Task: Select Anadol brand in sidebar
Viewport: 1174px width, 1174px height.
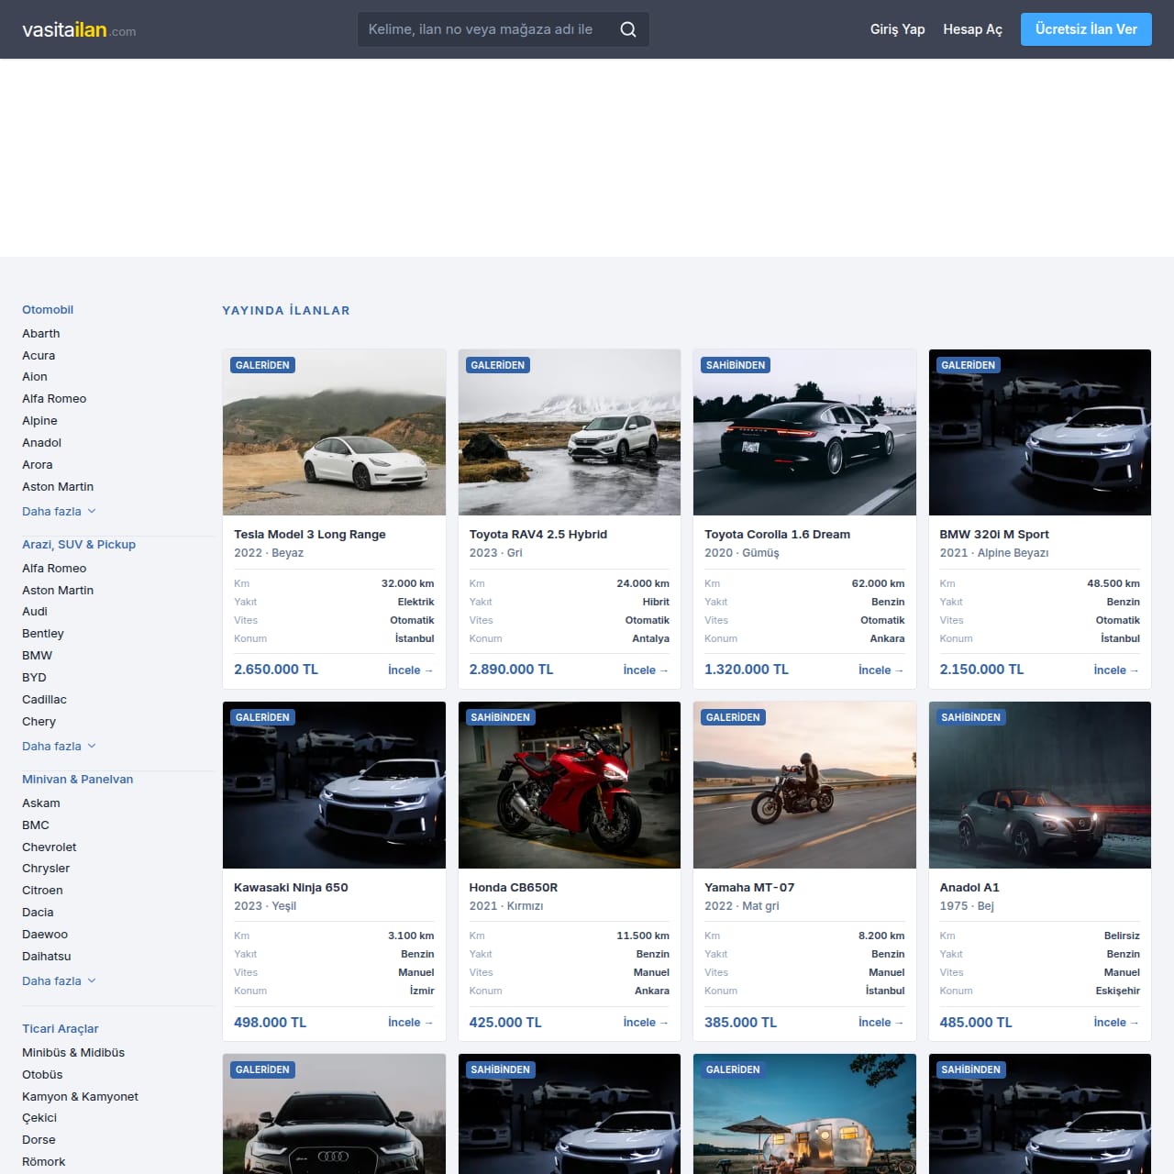Action: [x=42, y=443]
